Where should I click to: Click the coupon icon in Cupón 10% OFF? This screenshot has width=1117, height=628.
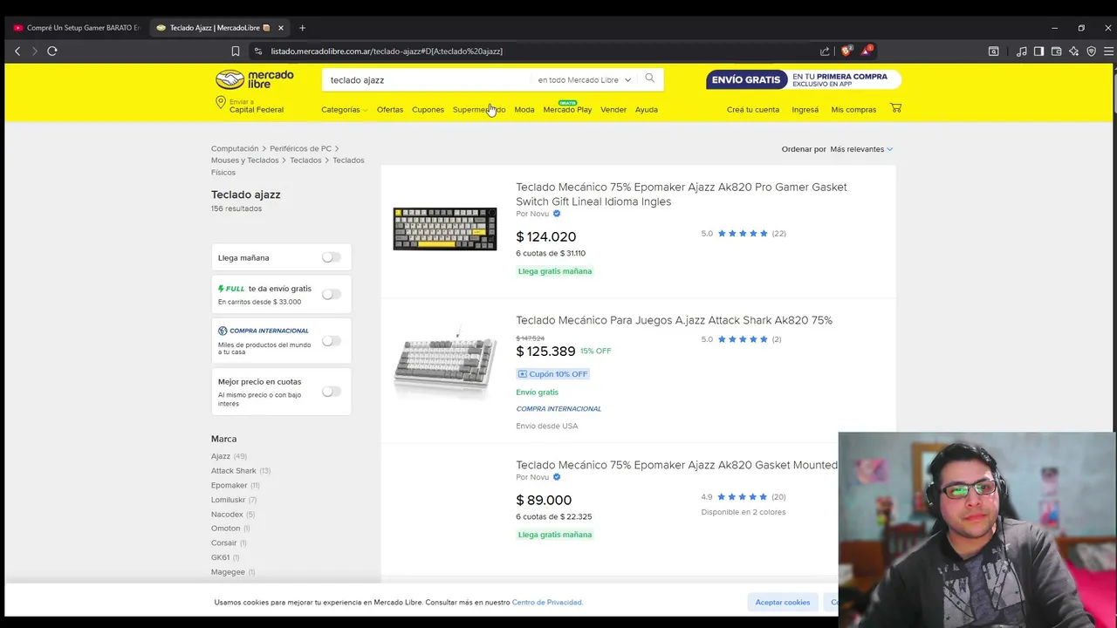pos(523,374)
